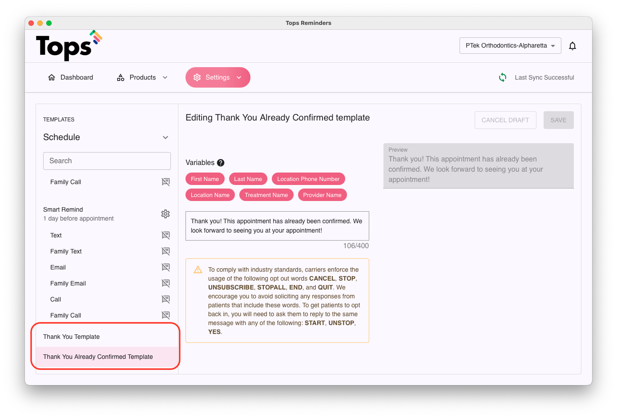Click the 106/400 character counter

pos(356,246)
